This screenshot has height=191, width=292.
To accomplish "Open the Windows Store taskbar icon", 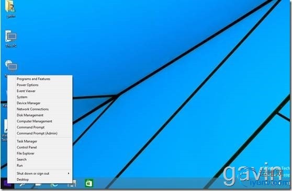I will pyautogui.click(x=89, y=184).
